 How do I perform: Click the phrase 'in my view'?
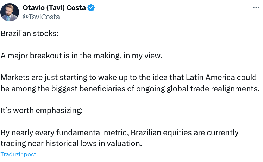[143, 56]
